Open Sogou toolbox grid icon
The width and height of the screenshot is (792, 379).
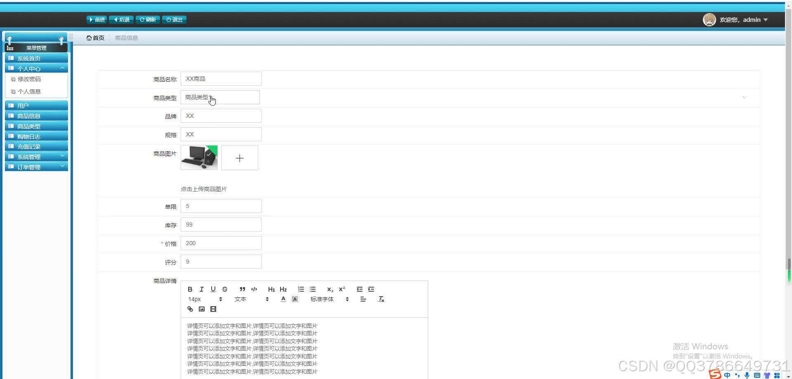pos(777,375)
